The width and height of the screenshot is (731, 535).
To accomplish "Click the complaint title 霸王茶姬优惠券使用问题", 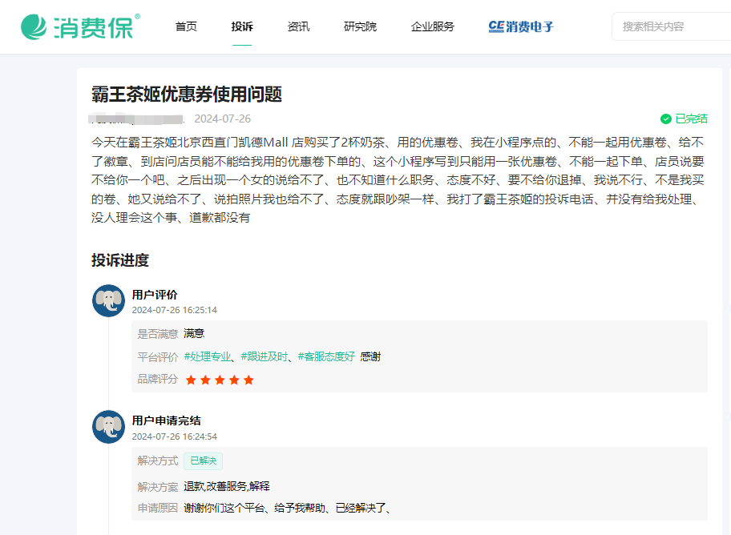I will (187, 95).
